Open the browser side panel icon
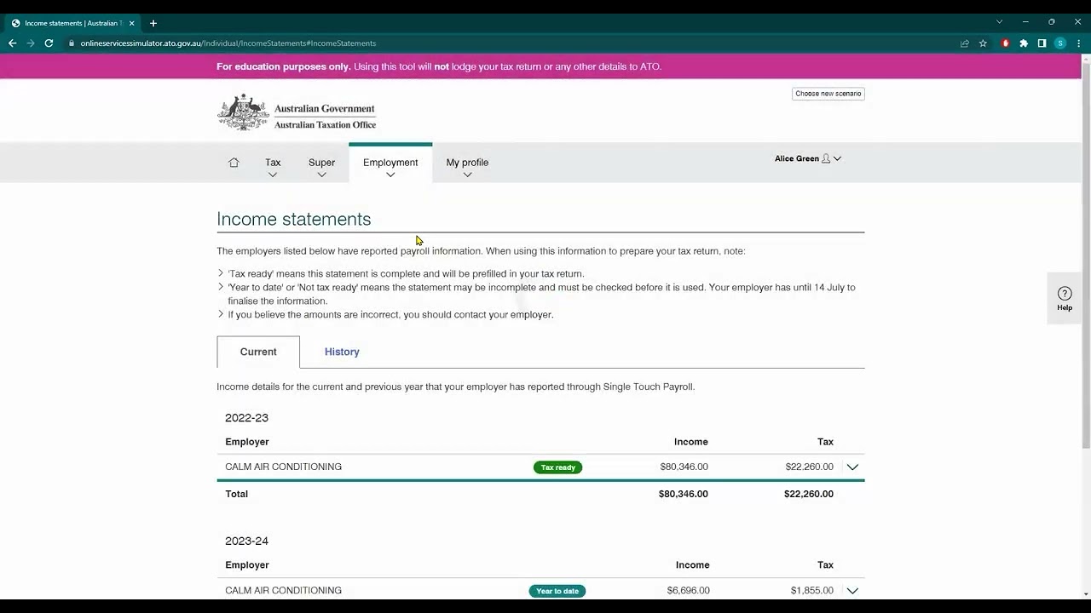1091x613 pixels. click(1042, 43)
